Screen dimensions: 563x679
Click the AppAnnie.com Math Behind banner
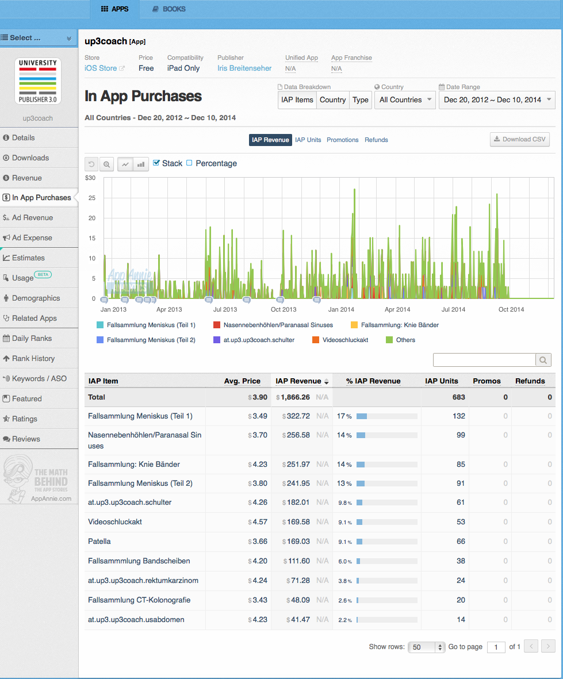click(38, 479)
